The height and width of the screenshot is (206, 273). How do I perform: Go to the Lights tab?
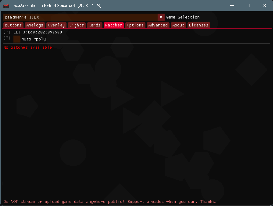click(77, 25)
